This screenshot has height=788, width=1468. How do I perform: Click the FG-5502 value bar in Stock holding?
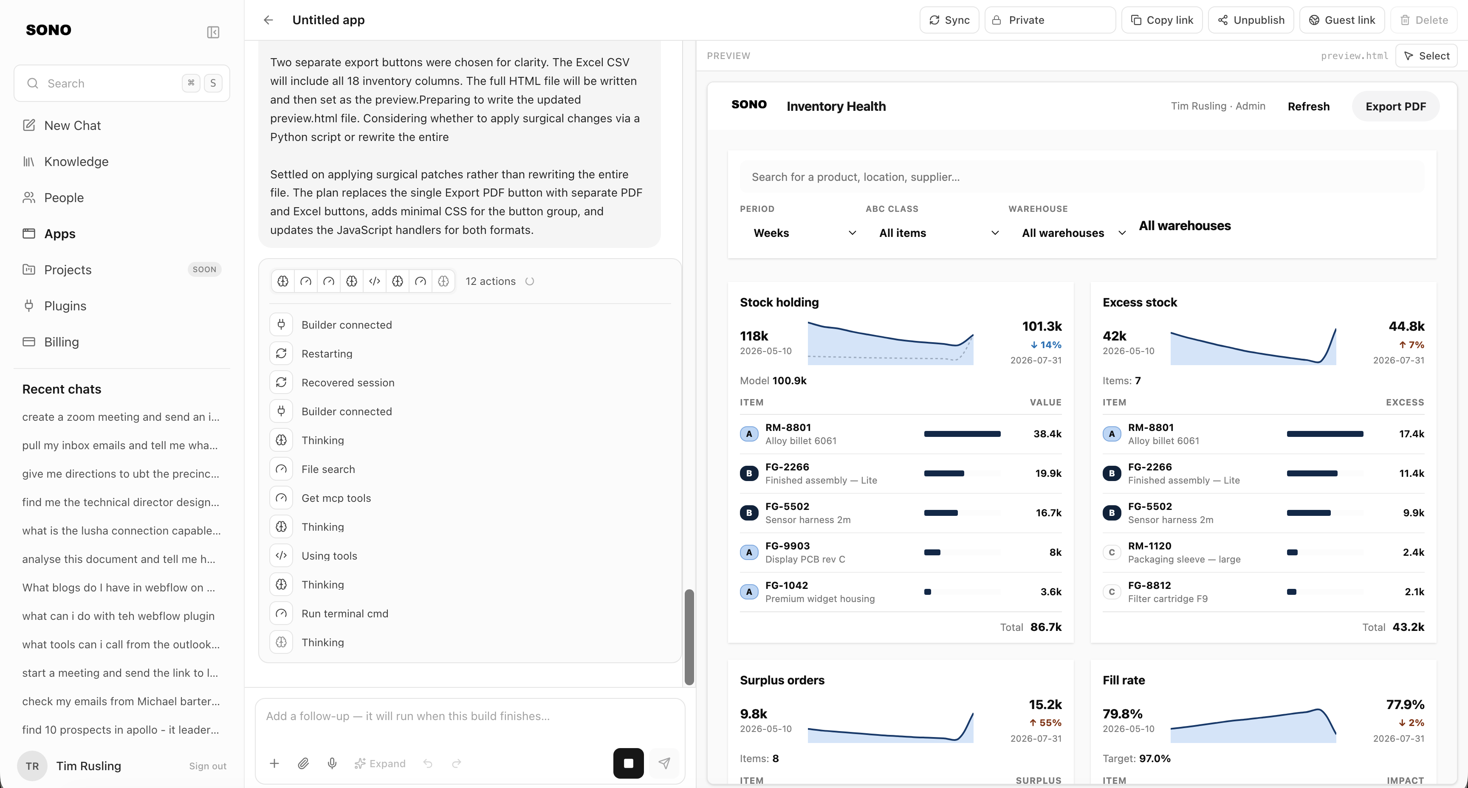[941, 513]
